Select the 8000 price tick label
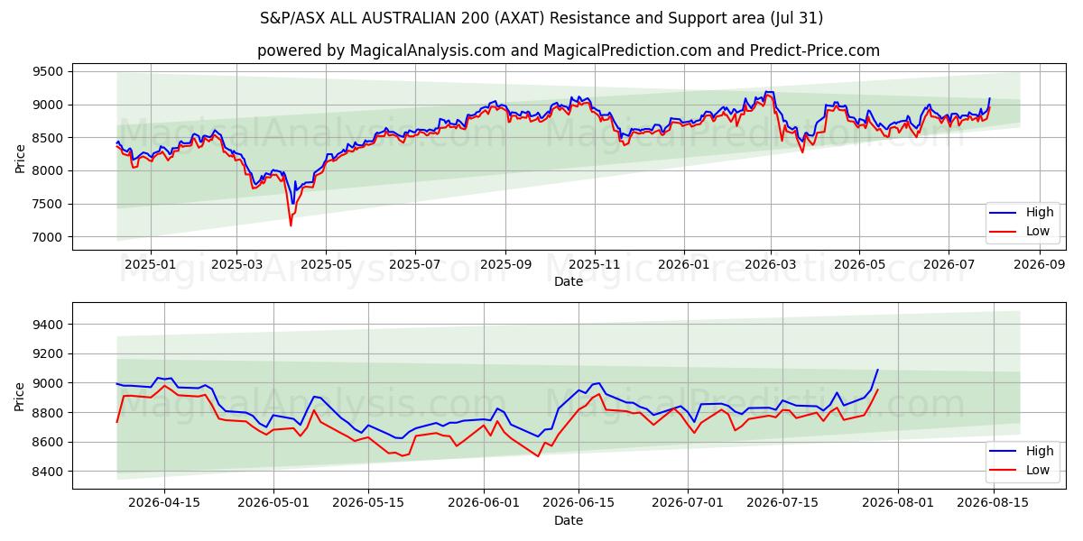The width and height of the screenshot is (1083, 541). coord(49,171)
